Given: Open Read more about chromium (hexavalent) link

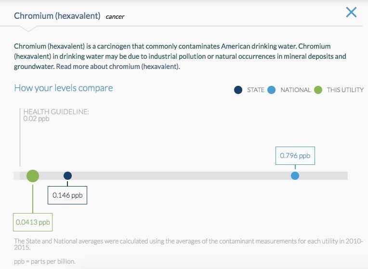Looking at the screenshot, I should (118, 67).
